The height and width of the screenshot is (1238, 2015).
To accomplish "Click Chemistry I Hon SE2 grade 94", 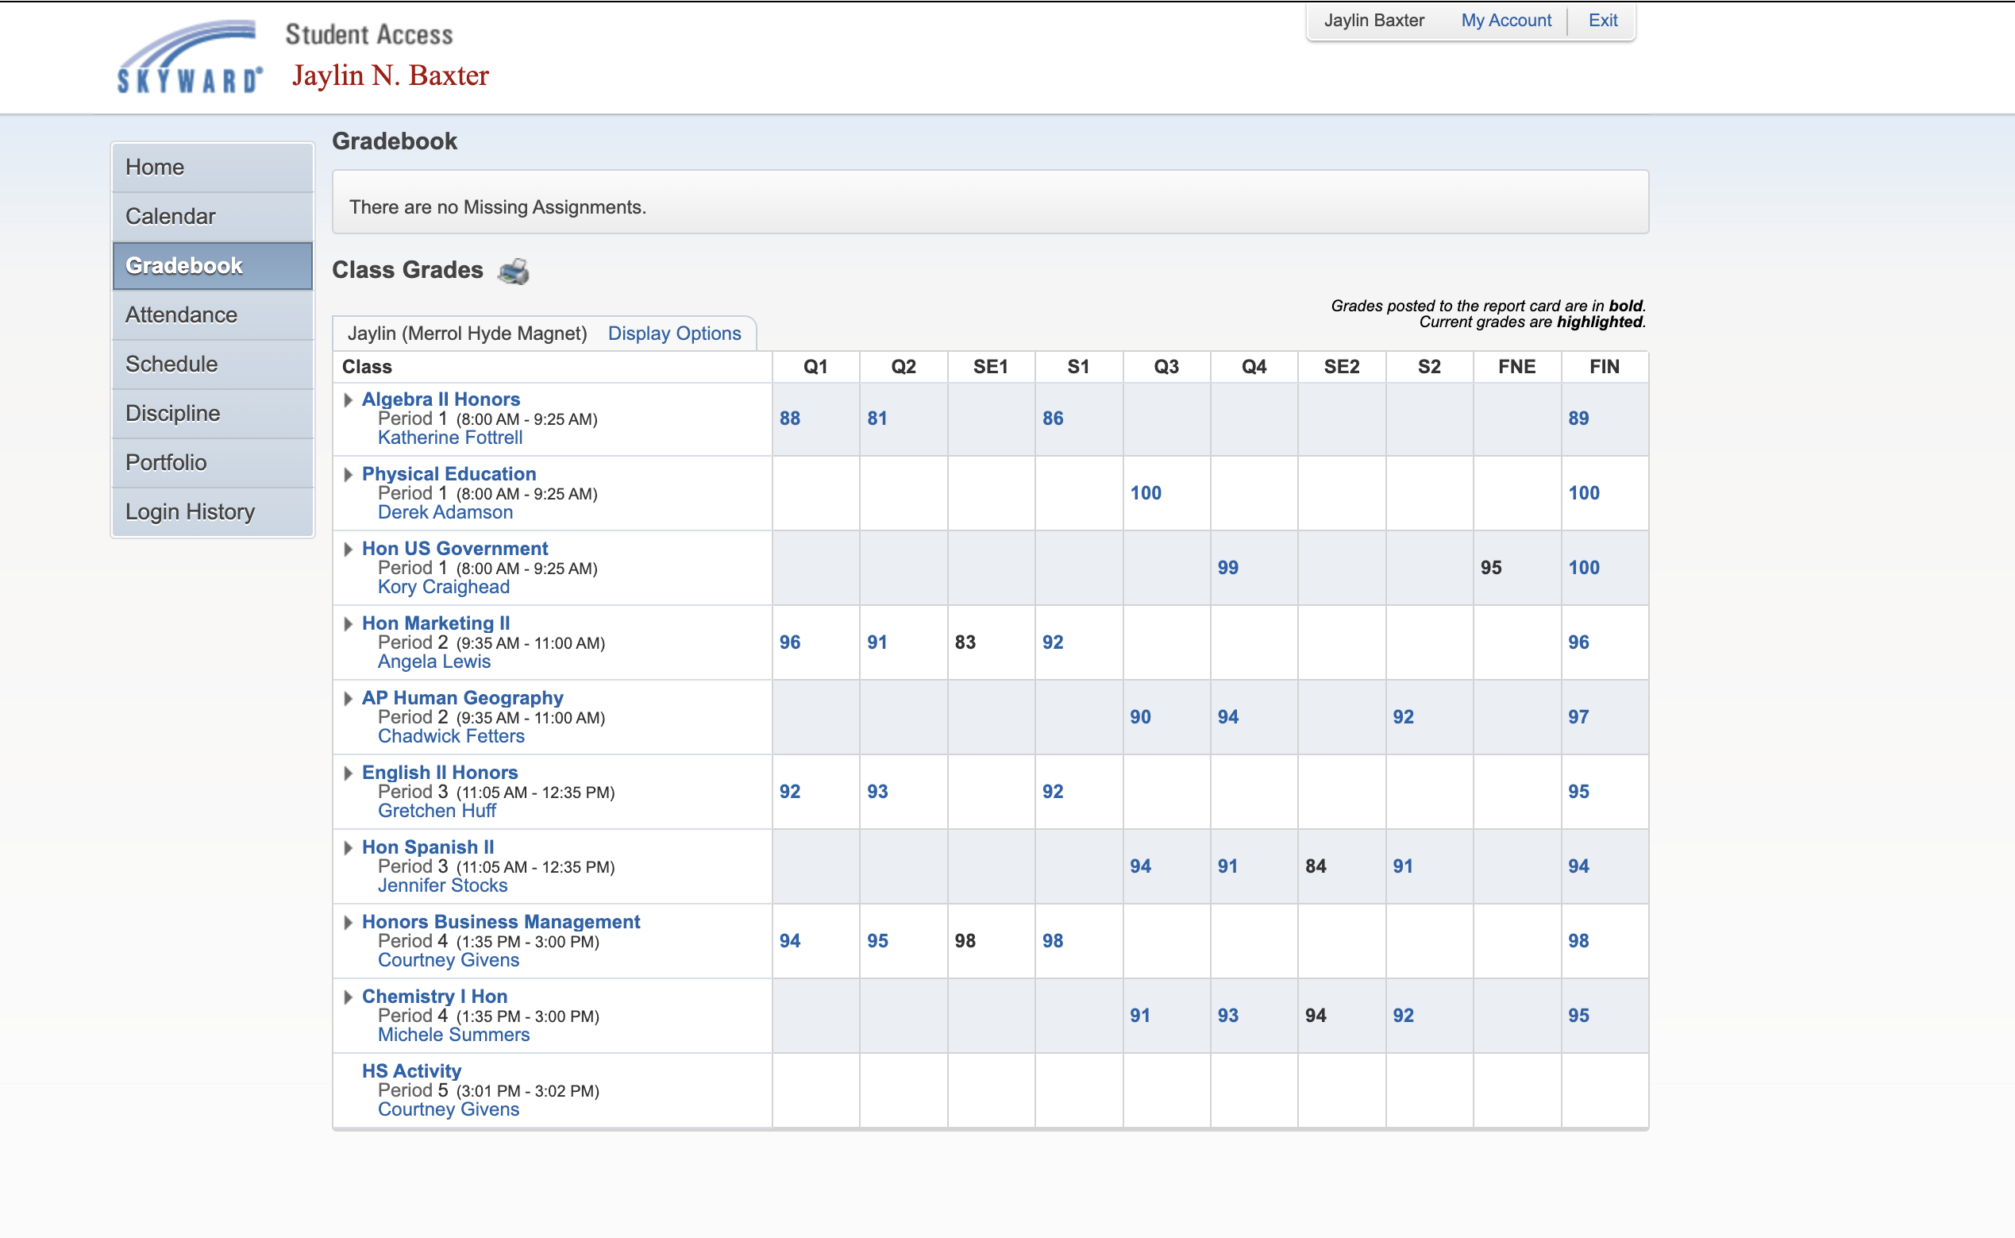I will pos(1316,1016).
